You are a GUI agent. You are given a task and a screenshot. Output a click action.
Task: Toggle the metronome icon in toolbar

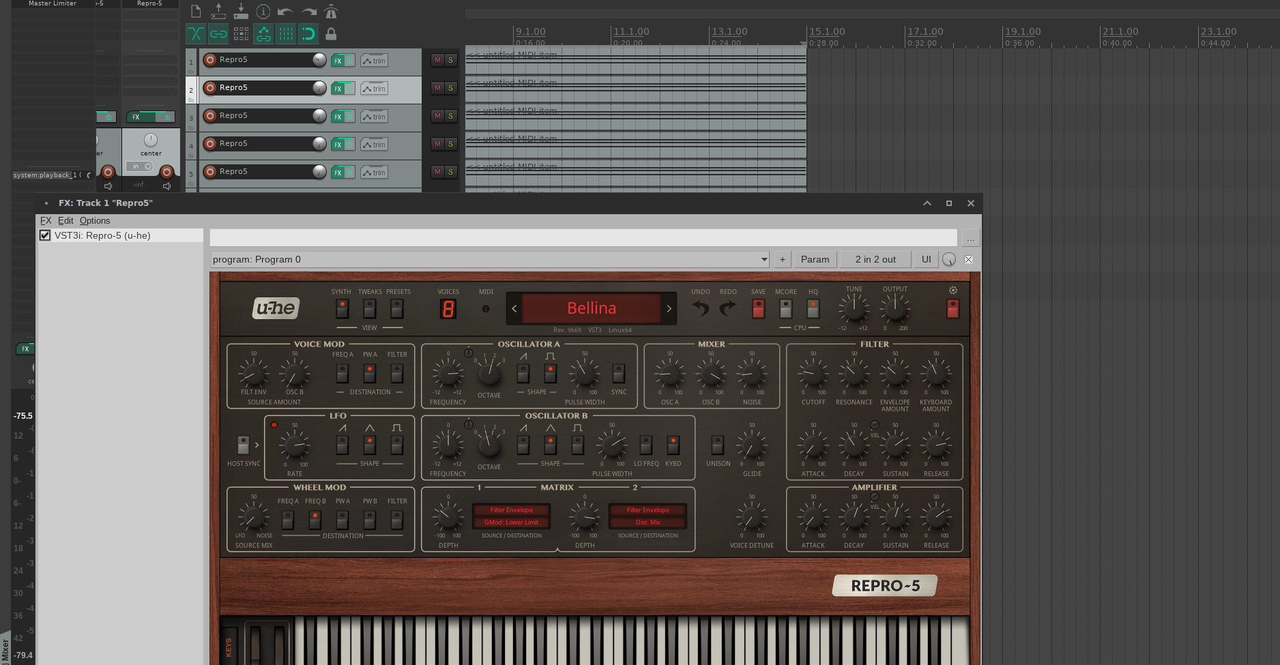(x=331, y=12)
